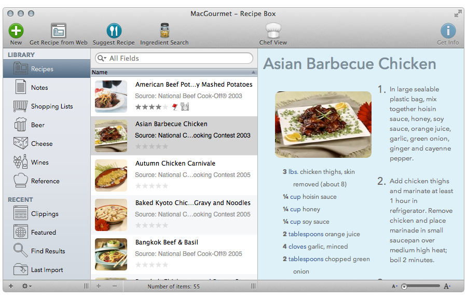This screenshot has width=467, height=299.
Task: Click the American Beef recipe thumbnail
Action: [x=111, y=97]
